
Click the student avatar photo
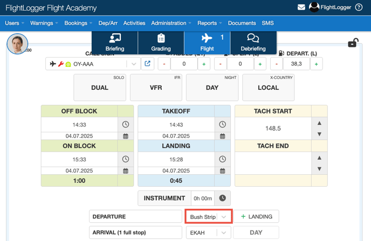17,44
